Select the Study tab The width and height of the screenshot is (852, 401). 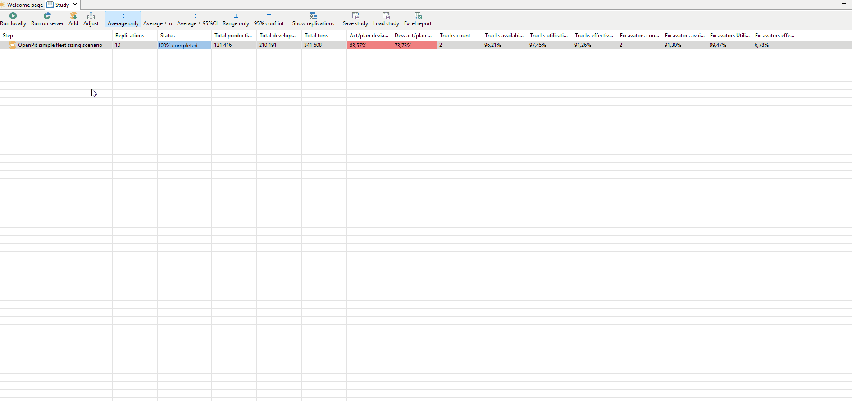coord(62,5)
